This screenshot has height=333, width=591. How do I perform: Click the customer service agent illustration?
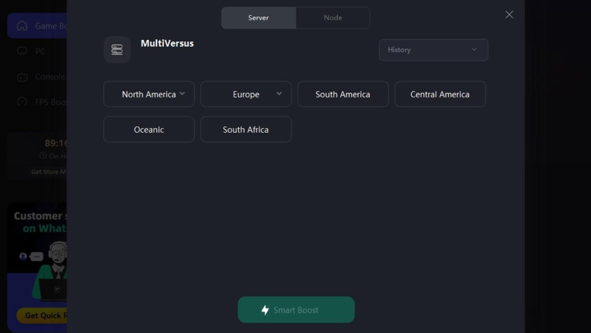pos(50,271)
